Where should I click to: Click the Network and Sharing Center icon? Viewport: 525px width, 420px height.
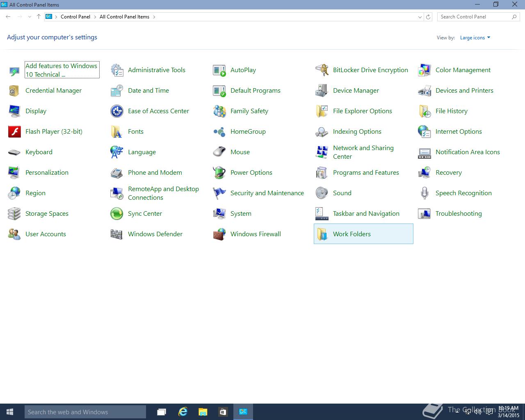322,152
